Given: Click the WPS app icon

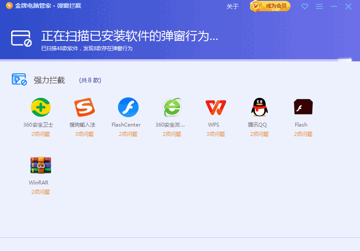Looking at the screenshot, I should [215, 107].
